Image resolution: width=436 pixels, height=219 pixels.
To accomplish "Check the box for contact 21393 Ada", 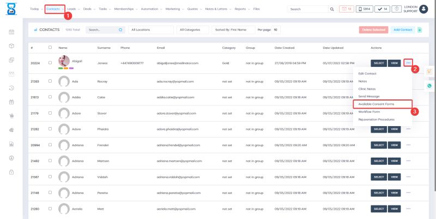I will 50,81.
